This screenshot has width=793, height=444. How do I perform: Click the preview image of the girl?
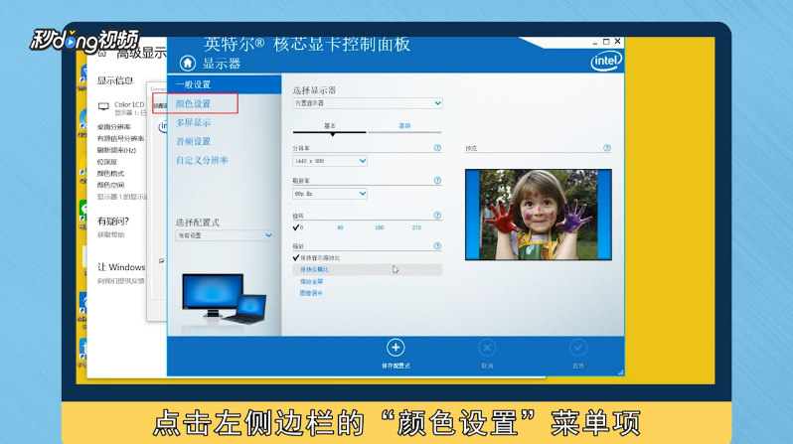click(539, 215)
